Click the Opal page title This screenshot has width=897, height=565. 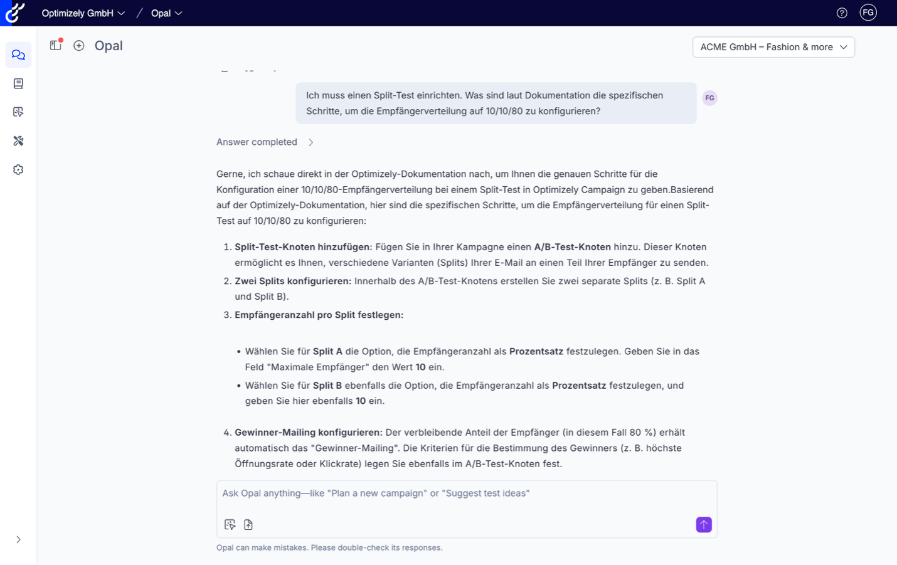point(109,46)
